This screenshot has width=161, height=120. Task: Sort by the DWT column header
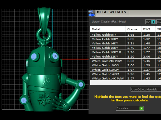[148, 29]
